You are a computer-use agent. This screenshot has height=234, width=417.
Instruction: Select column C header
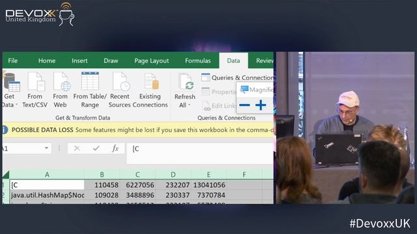click(137, 175)
